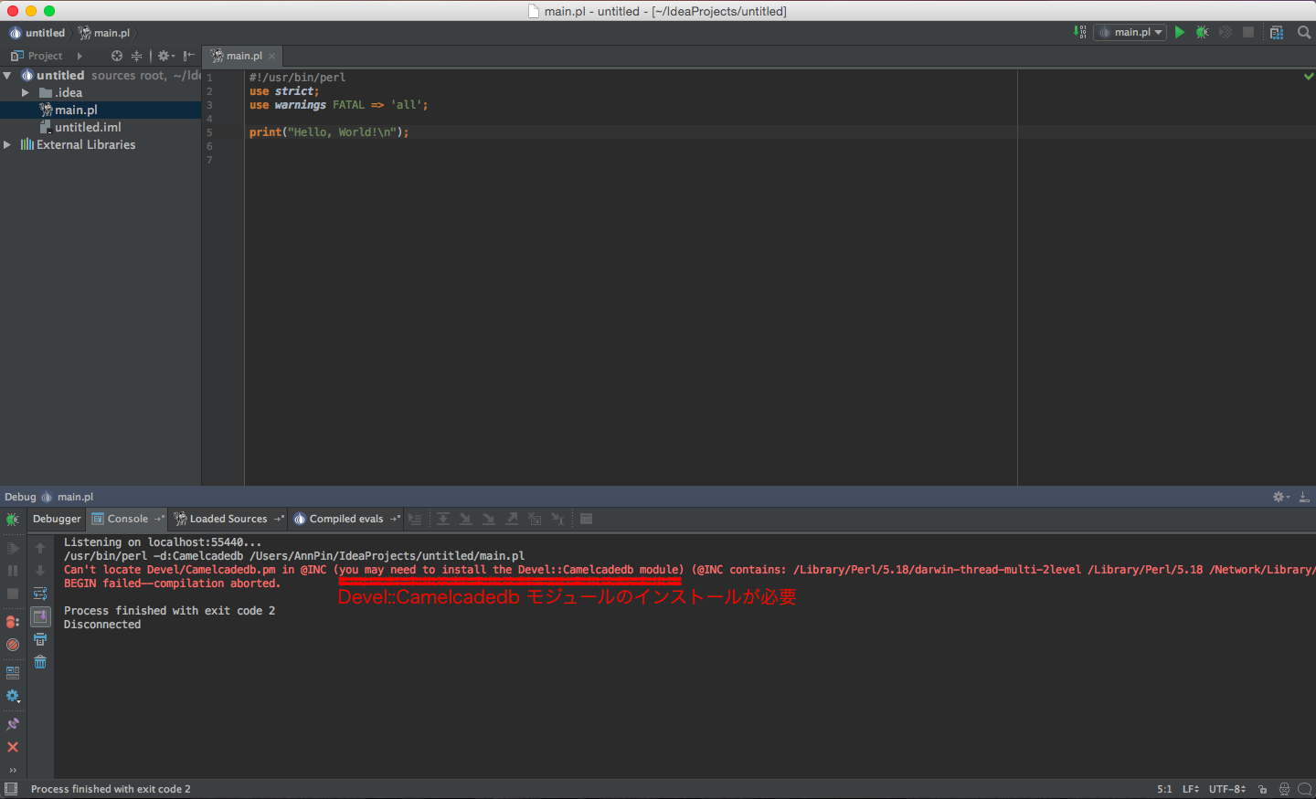
Task: Click the collapse all icon in Project panel
Action: tap(137, 56)
